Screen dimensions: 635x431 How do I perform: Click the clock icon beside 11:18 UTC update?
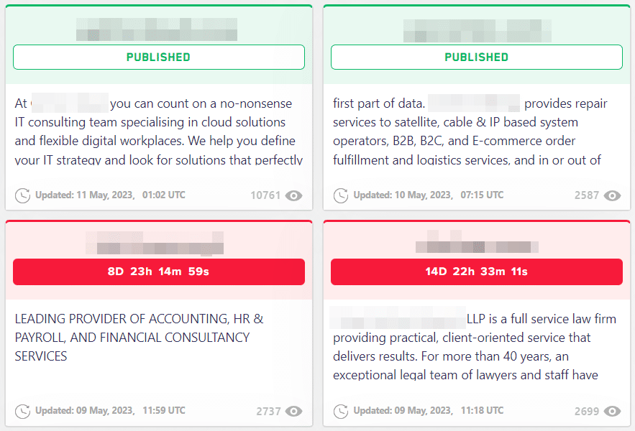[x=341, y=411]
